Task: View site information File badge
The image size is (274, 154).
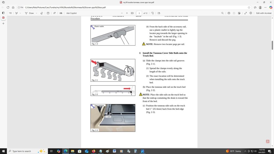Action: 20,7
